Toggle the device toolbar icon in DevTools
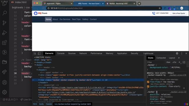This screenshot has height=106, width=189. click(39, 54)
